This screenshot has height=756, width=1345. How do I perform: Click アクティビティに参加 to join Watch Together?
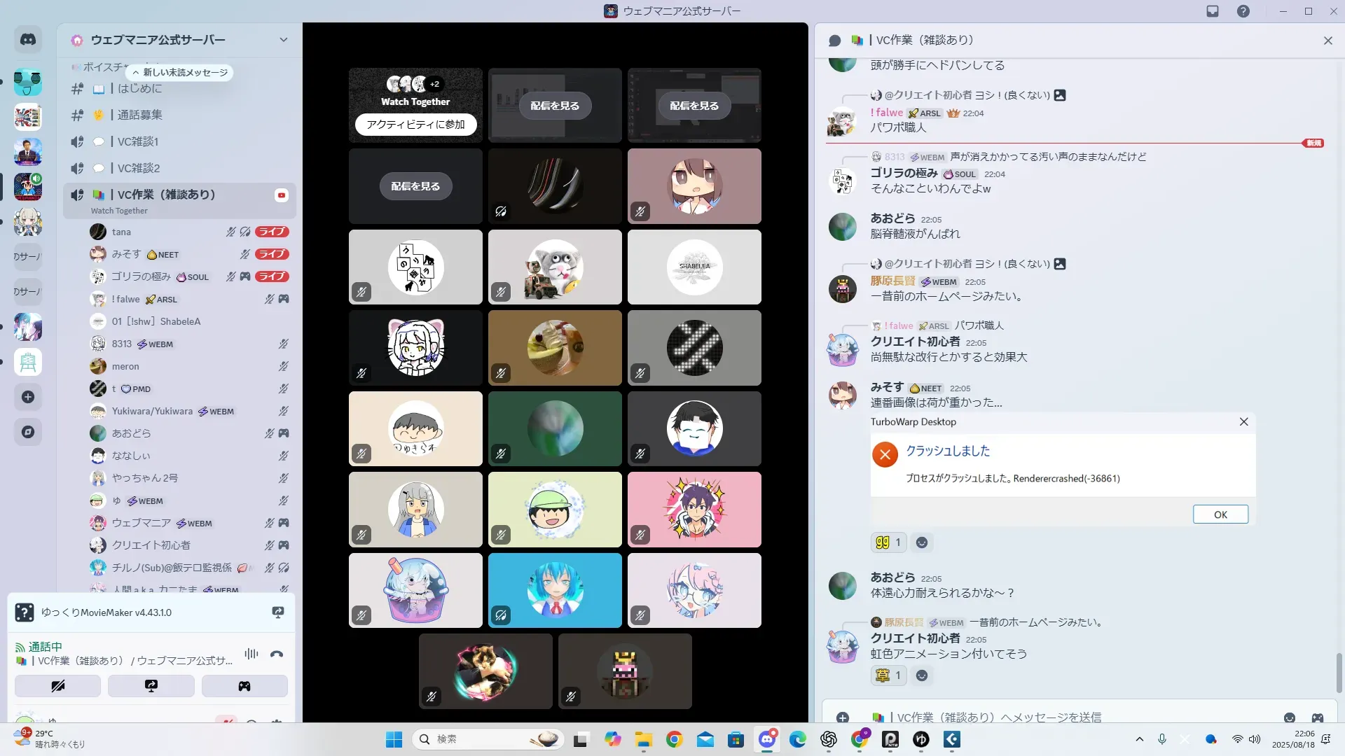click(415, 125)
